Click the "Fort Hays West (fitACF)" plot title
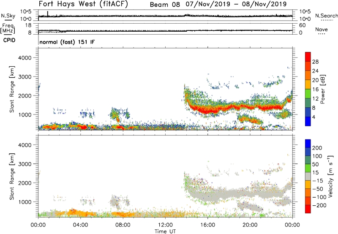The height and width of the screenshot is (234, 338). pyautogui.click(x=83, y=4)
